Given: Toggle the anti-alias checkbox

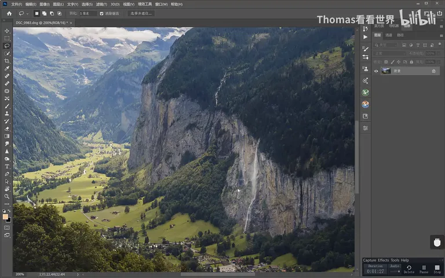Looking at the screenshot, I should pyautogui.click(x=101, y=13).
